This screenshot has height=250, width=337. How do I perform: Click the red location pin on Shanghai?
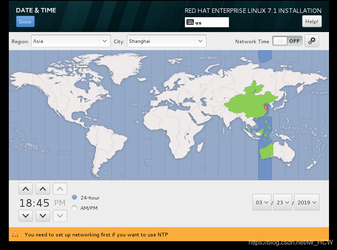[x=266, y=108]
